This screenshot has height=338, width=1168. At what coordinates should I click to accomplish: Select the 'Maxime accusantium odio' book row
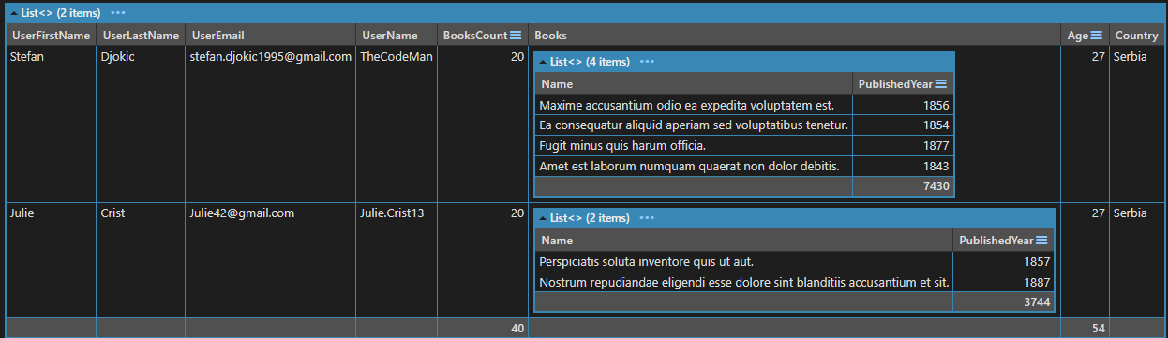point(744,105)
